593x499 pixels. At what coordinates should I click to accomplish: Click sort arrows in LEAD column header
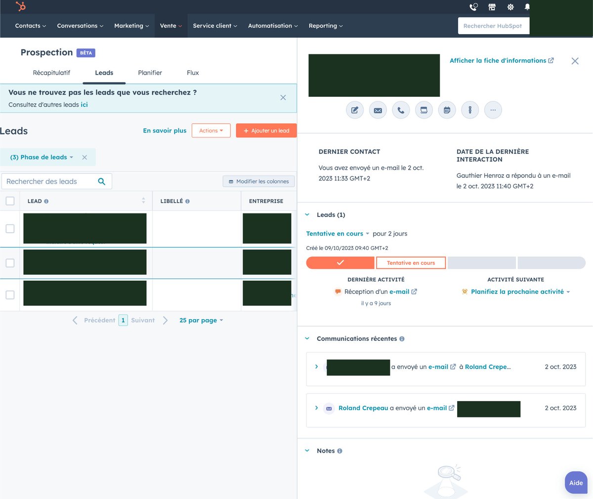point(143,200)
